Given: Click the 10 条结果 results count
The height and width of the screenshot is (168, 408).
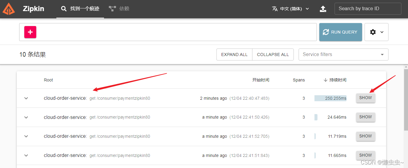Looking at the screenshot, I should click(x=33, y=55).
